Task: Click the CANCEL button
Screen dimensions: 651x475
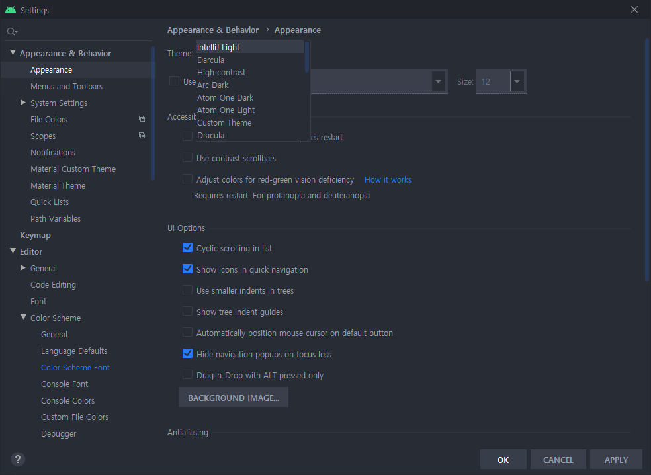Action: [558, 459]
